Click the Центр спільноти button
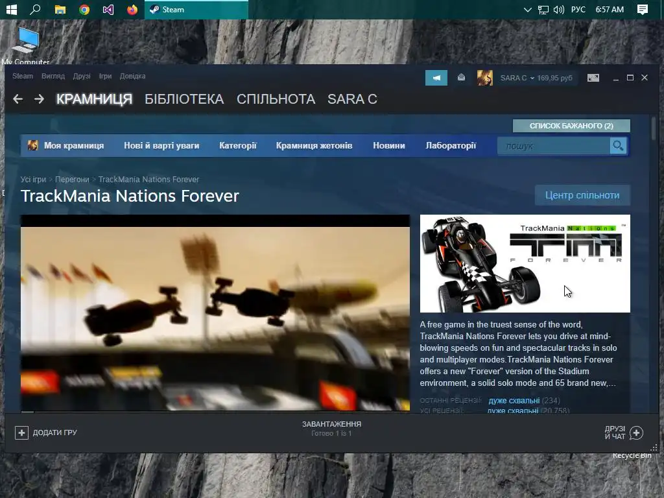664x498 pixels. click(x=582, y=195)
